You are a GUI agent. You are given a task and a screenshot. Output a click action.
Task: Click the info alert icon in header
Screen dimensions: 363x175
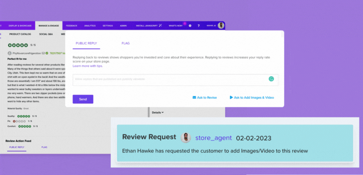190,26
